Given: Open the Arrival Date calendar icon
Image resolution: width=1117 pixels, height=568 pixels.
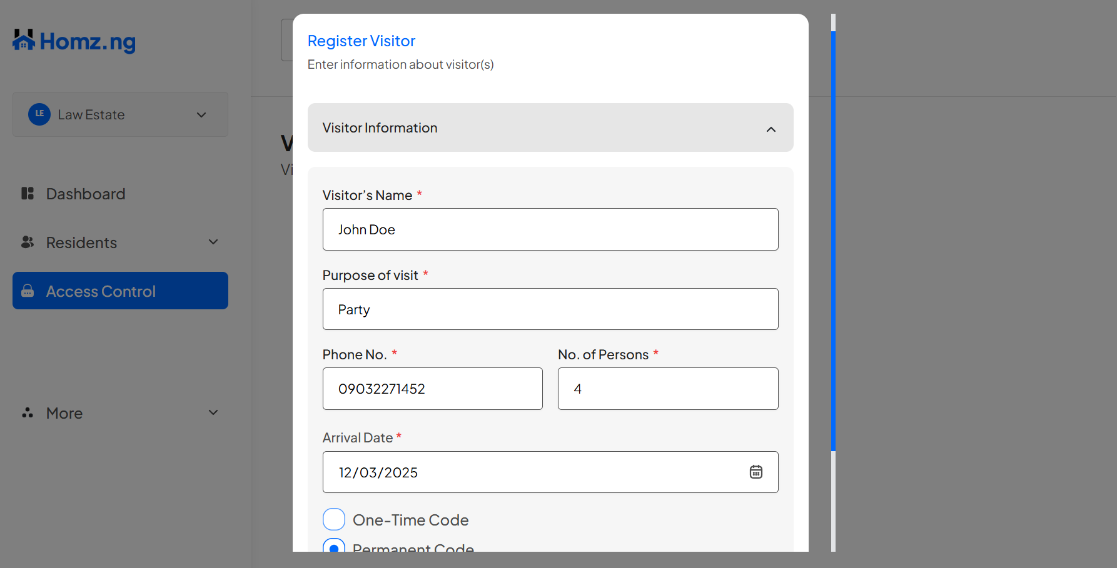Looking at the screenshot, I should pos(756,472).
